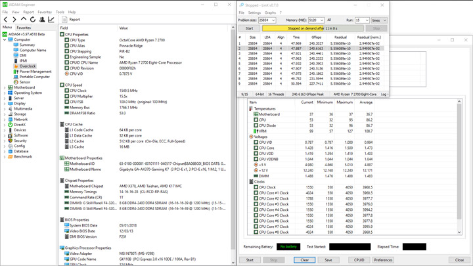Image resolution: width=473 pixels, height=266 pixels.
Task: Open the Tools menu in AIDA64
Action: coord(60,12)
